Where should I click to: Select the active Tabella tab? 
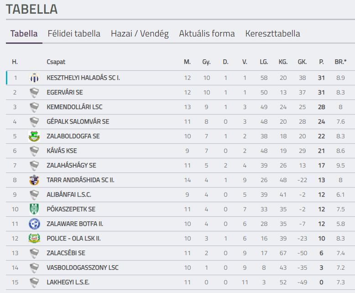[x=24, y=33]
